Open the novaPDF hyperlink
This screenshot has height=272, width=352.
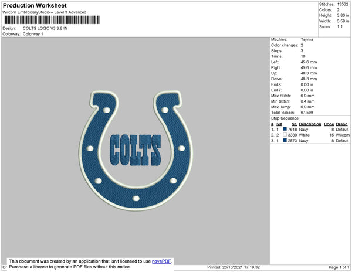(161, 261)
